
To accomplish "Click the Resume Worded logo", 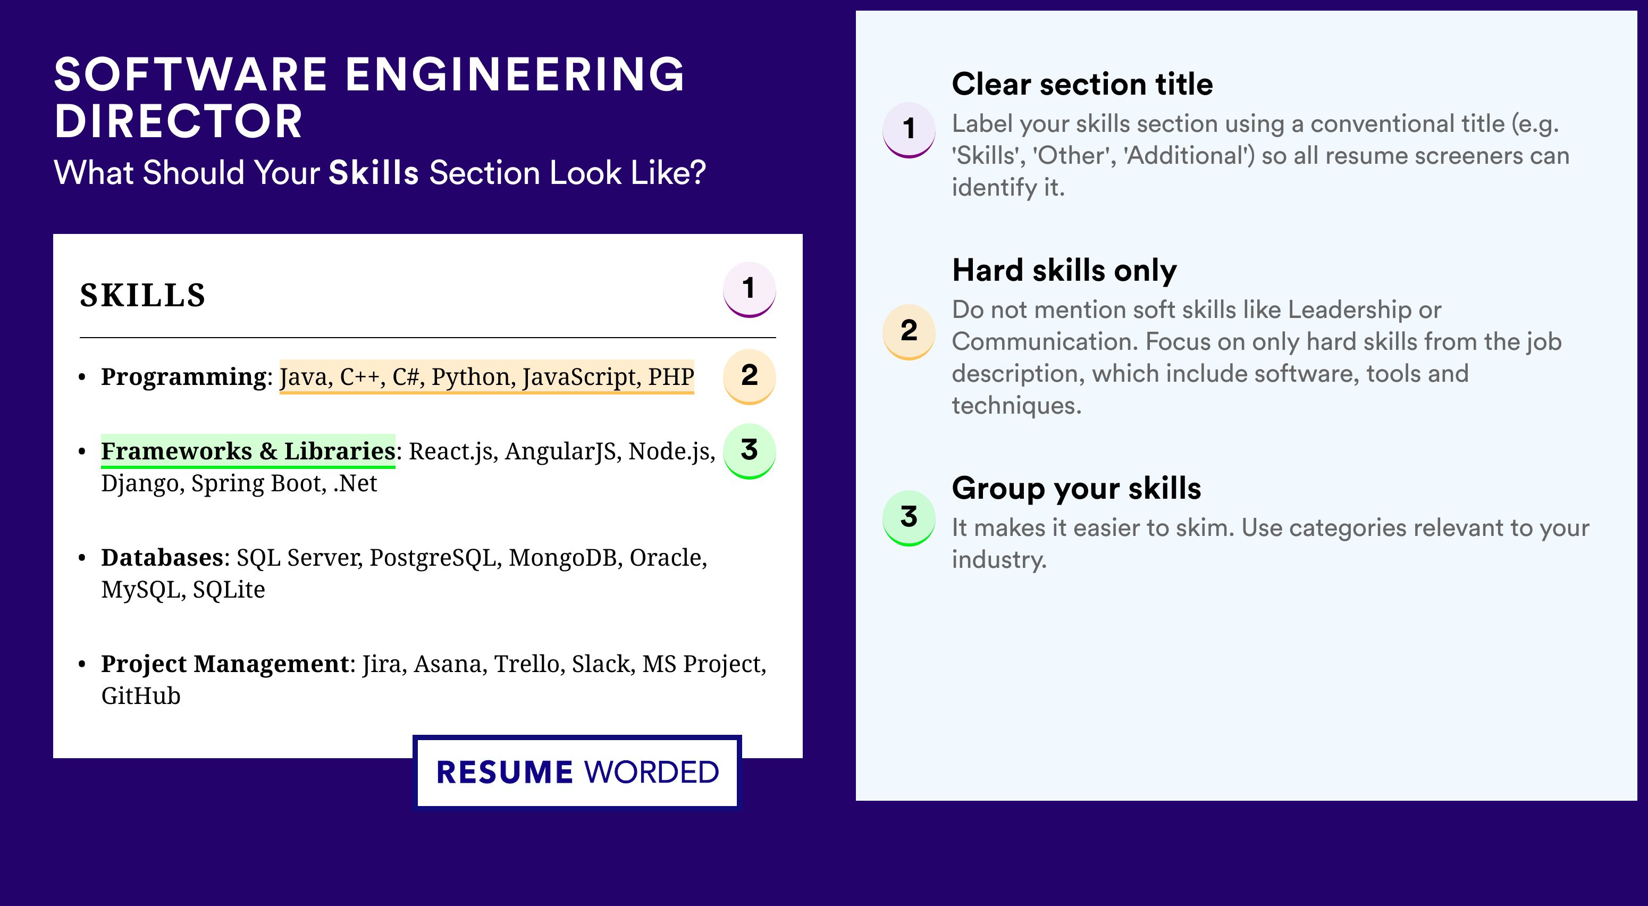I will (577, 771).
